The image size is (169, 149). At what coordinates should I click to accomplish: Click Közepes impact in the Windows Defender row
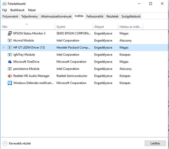coord(125,83)
